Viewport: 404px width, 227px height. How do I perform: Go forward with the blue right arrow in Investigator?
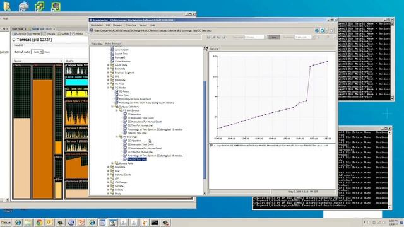coord(323,31)
